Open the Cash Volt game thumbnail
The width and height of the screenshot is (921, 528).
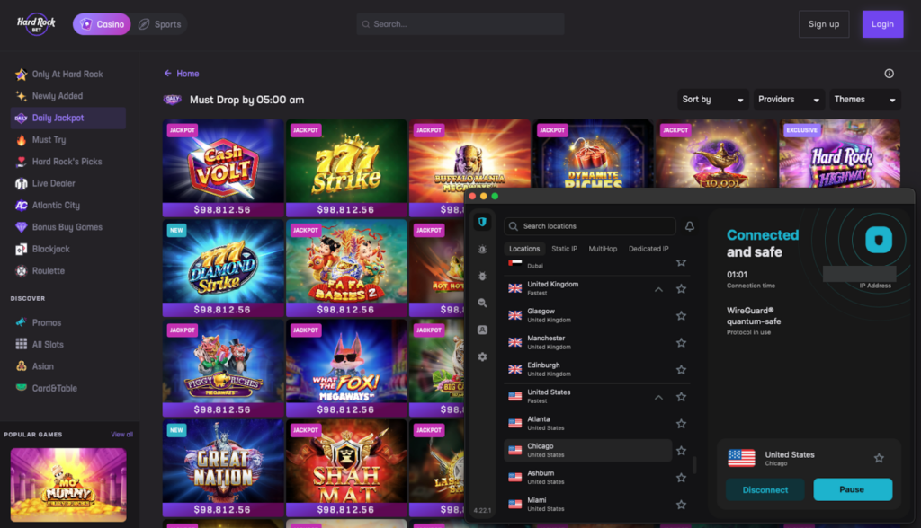coord(223,169)
